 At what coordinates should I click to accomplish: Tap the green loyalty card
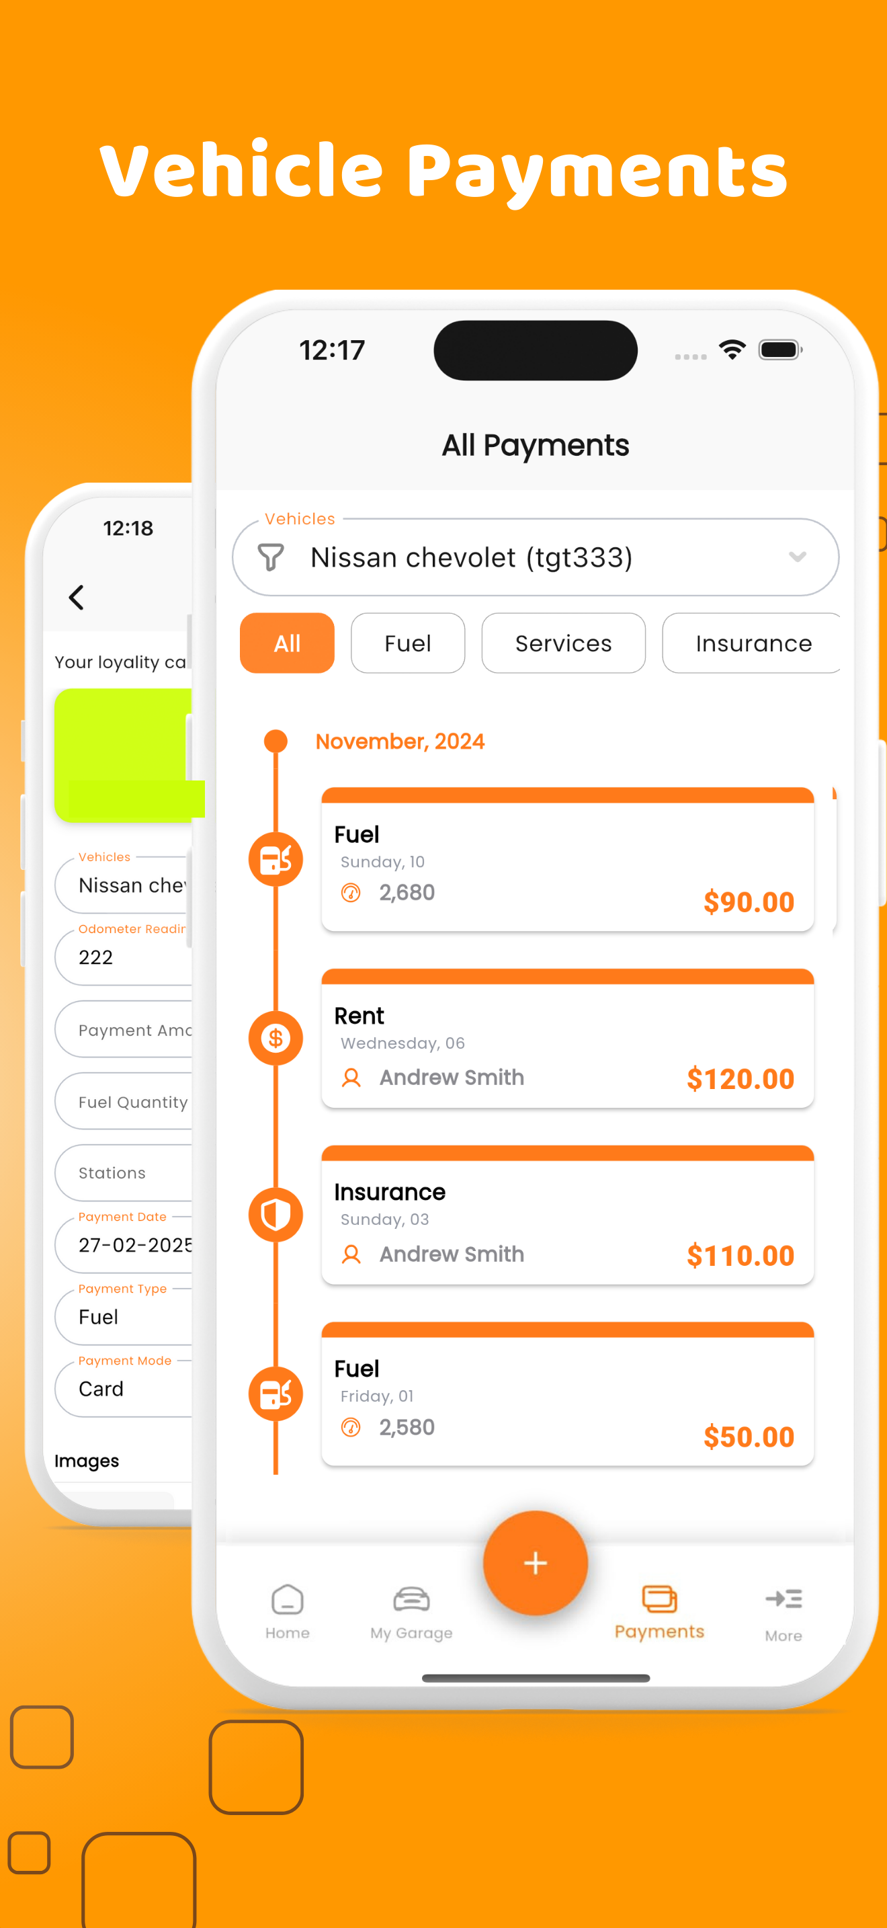pyautogui.click(x=124, y=754)
